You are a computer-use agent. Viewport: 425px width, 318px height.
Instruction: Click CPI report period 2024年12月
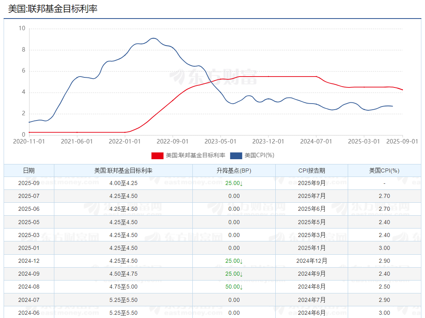[x=312, y=261]
